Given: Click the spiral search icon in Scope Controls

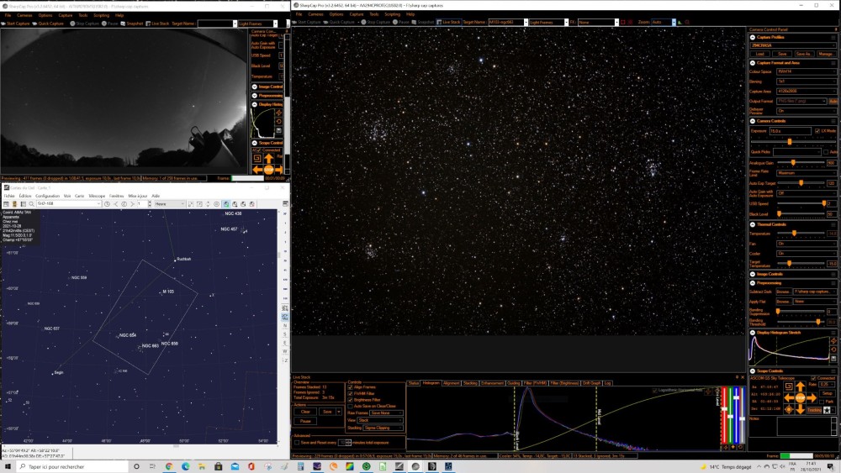Looking at the screenshot, I should (789, 386).
